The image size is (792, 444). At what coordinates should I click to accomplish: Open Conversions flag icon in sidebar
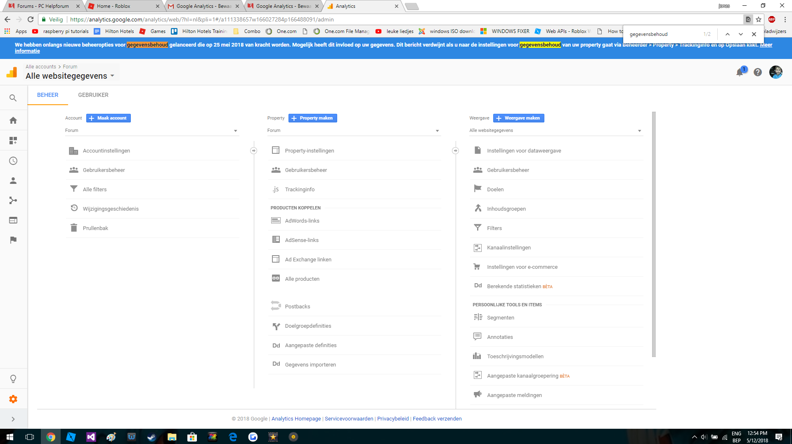(x=13, y=240)
